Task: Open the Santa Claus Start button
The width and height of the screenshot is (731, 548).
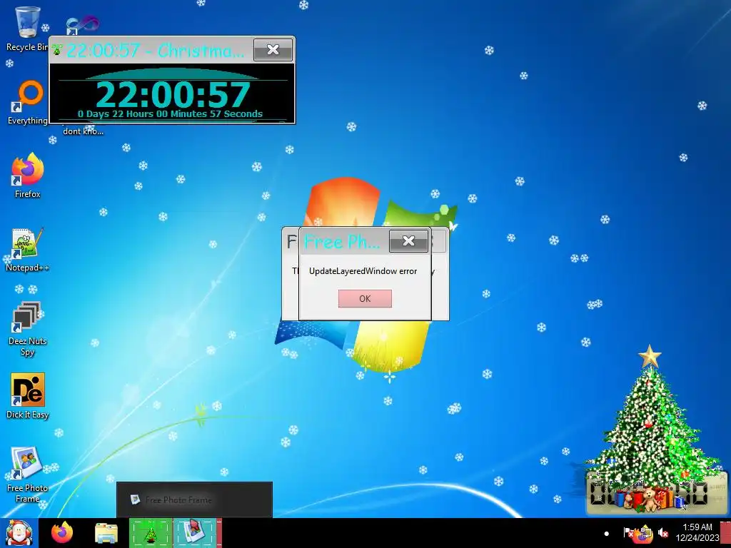Action: click(x=19, y=533)
